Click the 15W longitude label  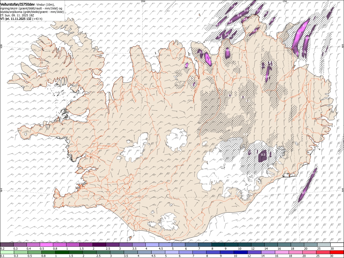tap(284, 1)
